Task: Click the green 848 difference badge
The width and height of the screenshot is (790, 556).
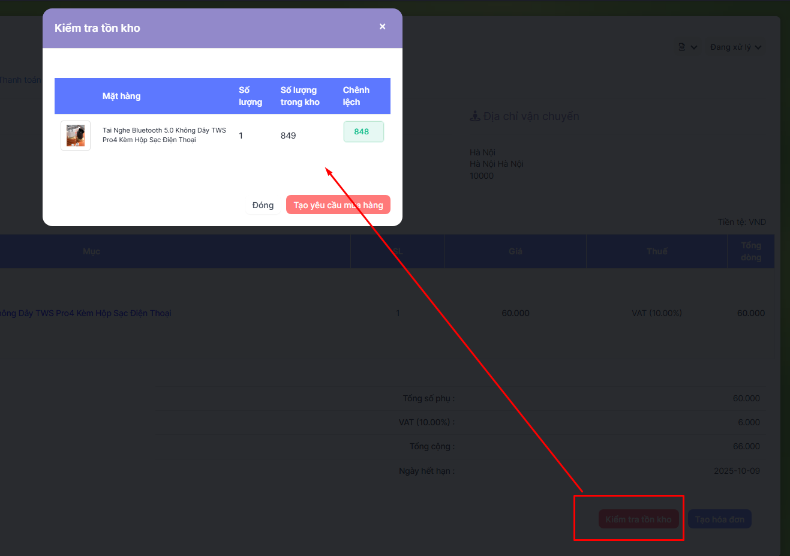Action: coord(363,132)
